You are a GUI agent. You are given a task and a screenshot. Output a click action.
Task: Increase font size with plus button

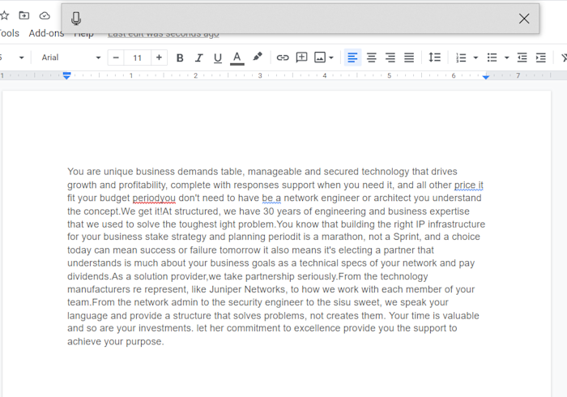tap(159, 58)
